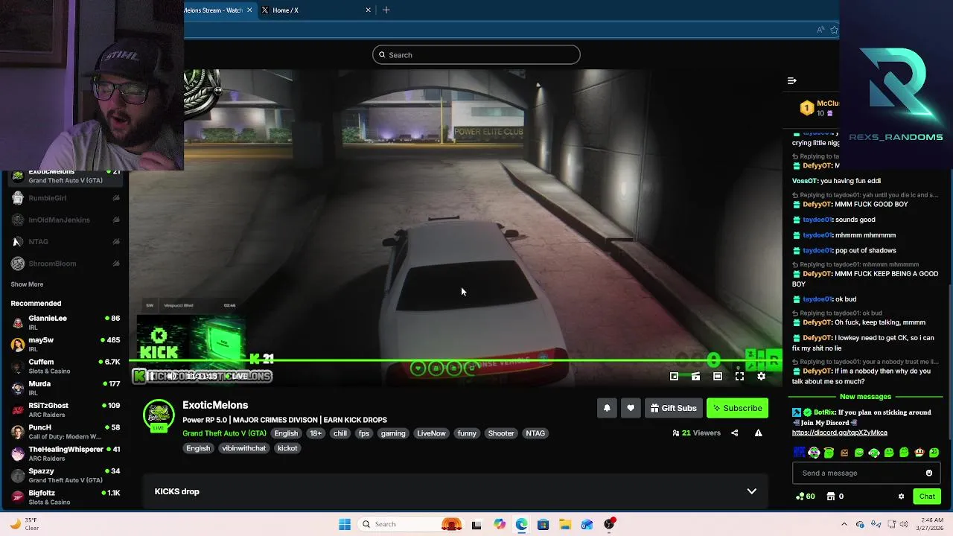Collapse the chat panel with top toggle icon
This screenshot has width=953, height=536.
(792, 80)
